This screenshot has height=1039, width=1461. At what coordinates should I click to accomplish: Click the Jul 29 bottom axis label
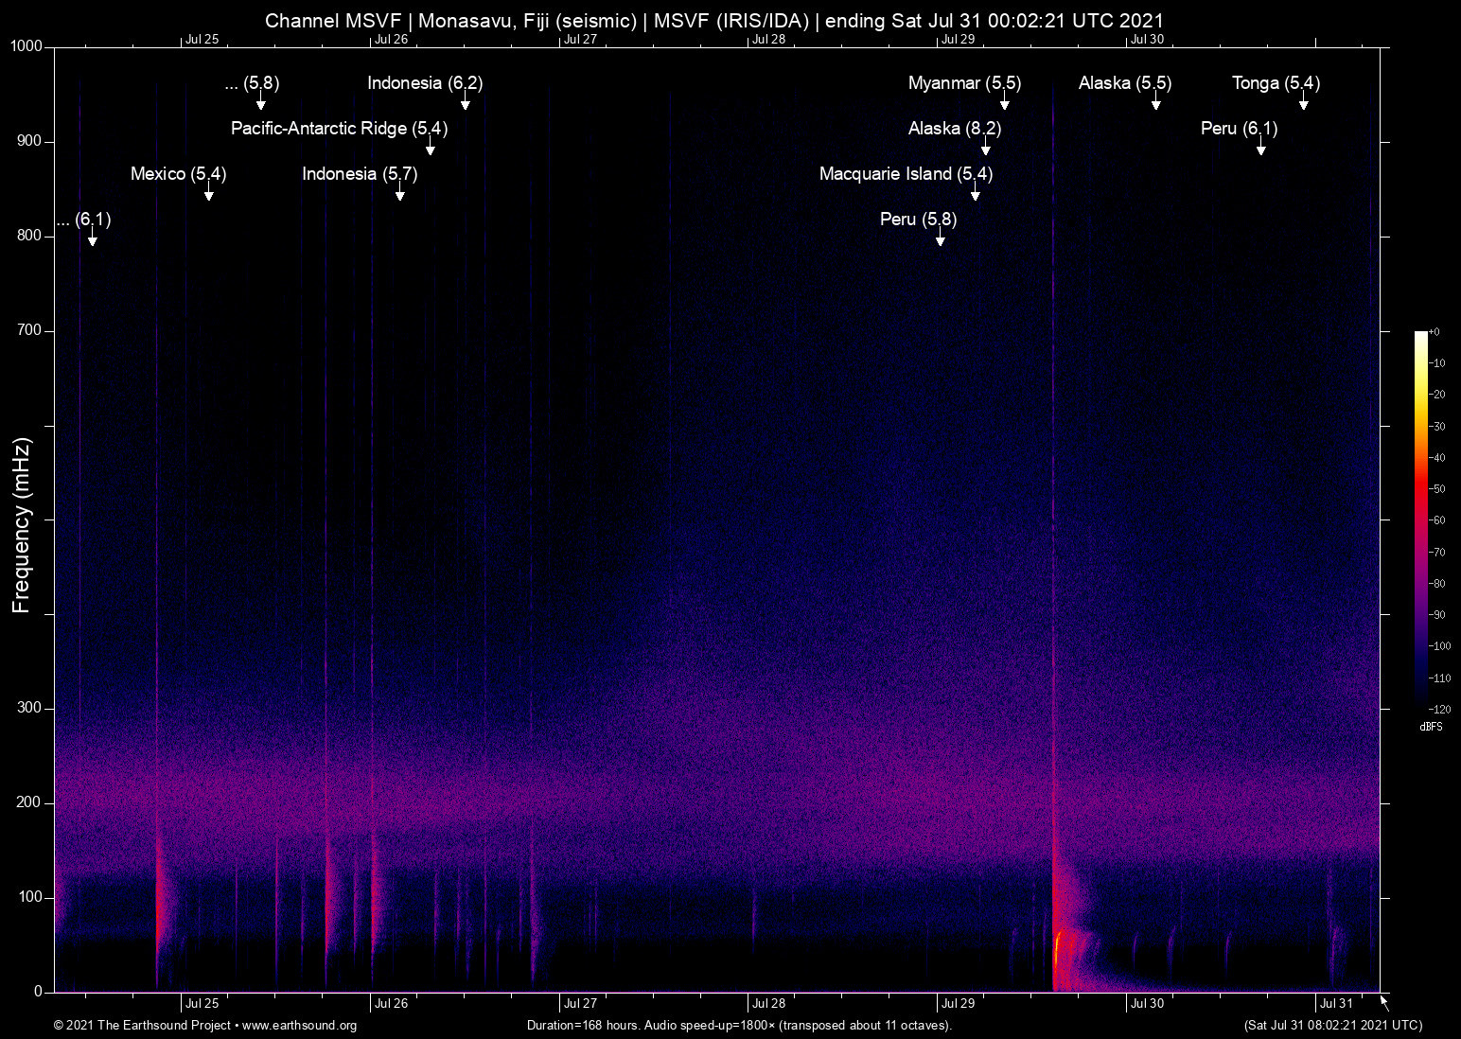959,1004
